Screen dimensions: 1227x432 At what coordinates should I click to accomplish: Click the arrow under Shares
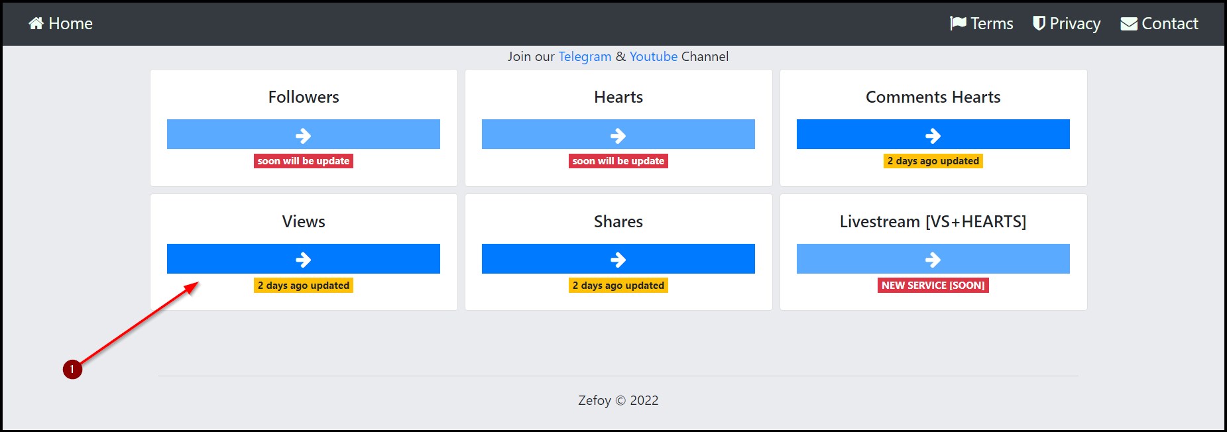618,259
